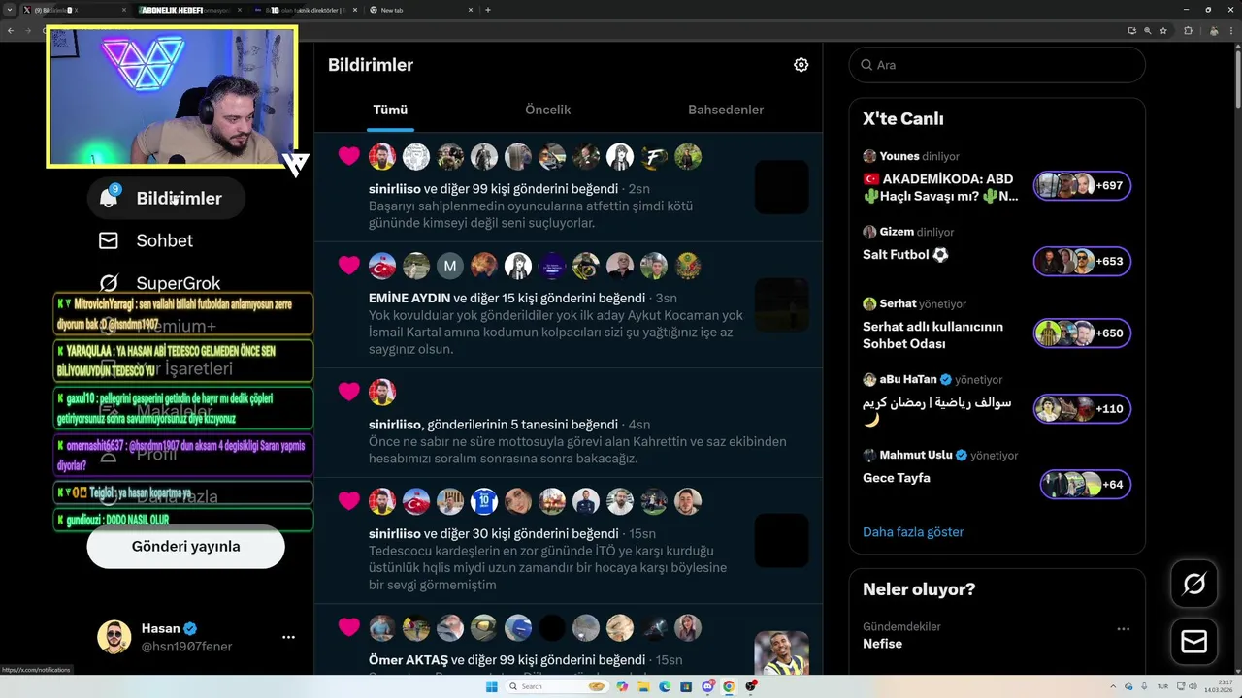This screenshot has height=698, width=1242.
Task: Open Google Chrome in the taskbar
Action: 729,686
